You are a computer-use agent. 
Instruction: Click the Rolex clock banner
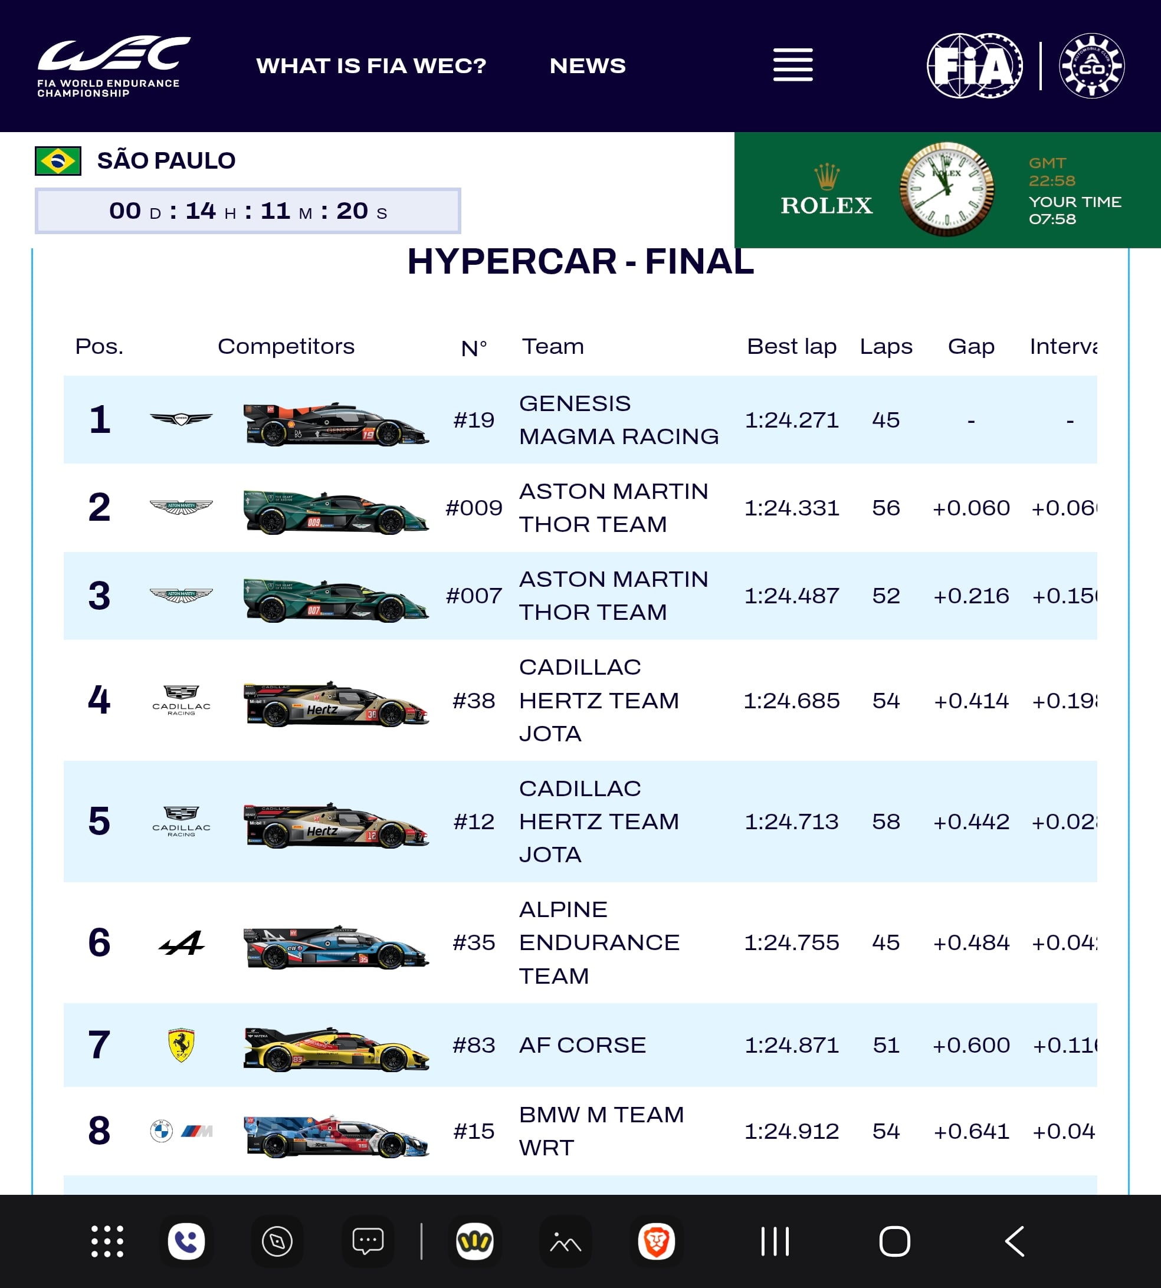click(x=947, y=190)
